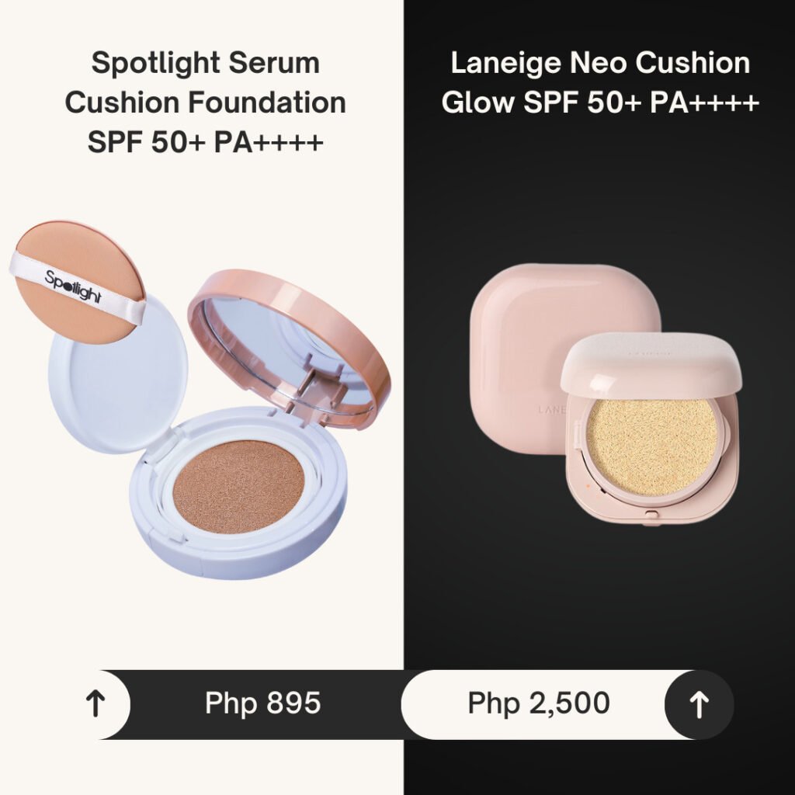Viewport: 795px width, 795px height.
Task: Select the Php 895 price pill
Action: pyautogui.click(x=262, y=704)
